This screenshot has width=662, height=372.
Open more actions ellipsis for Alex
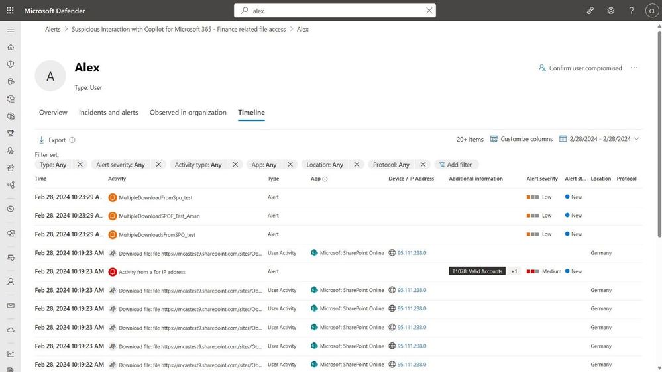click(x=634, y=68)
